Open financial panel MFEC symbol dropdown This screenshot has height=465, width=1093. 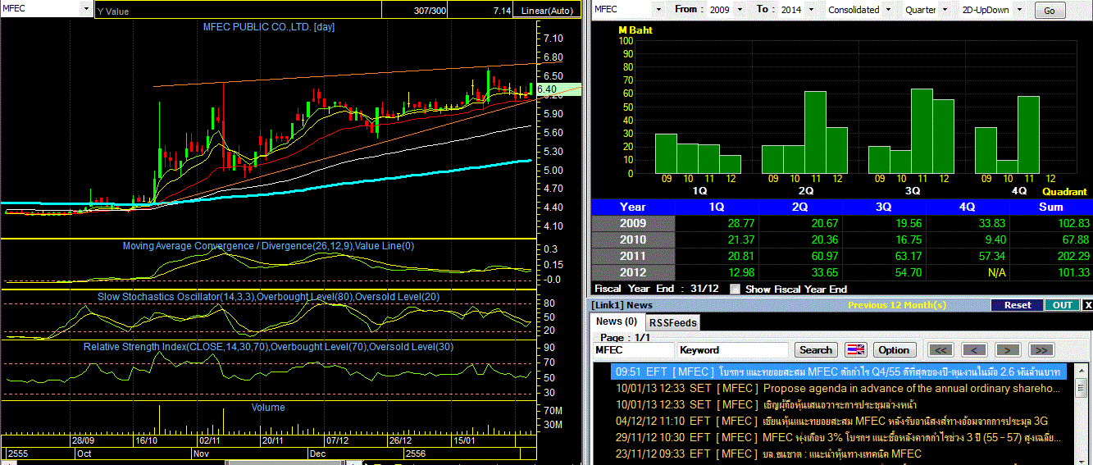click(x=658, y=9)
